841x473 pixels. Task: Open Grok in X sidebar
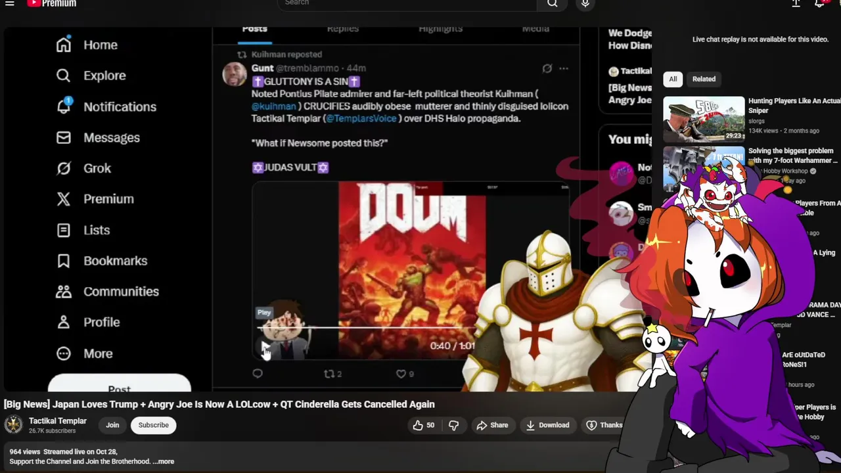pyautogui.click(x=83, y=168)
